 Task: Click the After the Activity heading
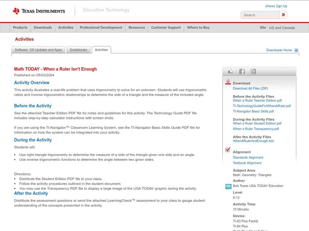pos(31,194)
